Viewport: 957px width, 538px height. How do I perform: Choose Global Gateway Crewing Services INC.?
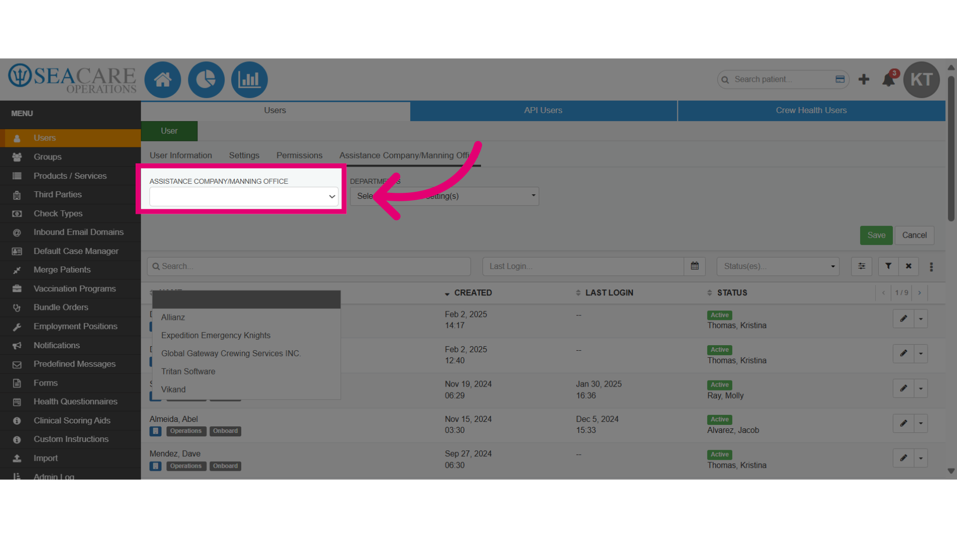coord(246,353)
